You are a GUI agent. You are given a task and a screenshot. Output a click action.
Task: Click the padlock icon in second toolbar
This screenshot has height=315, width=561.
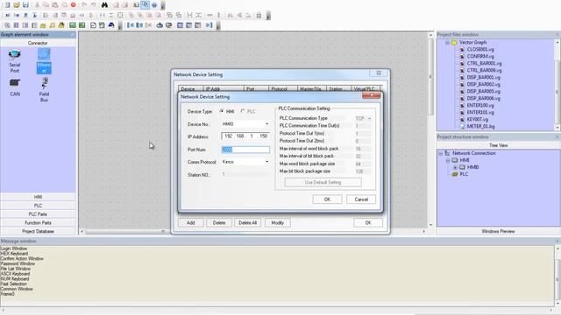click(x=259, y=15)
